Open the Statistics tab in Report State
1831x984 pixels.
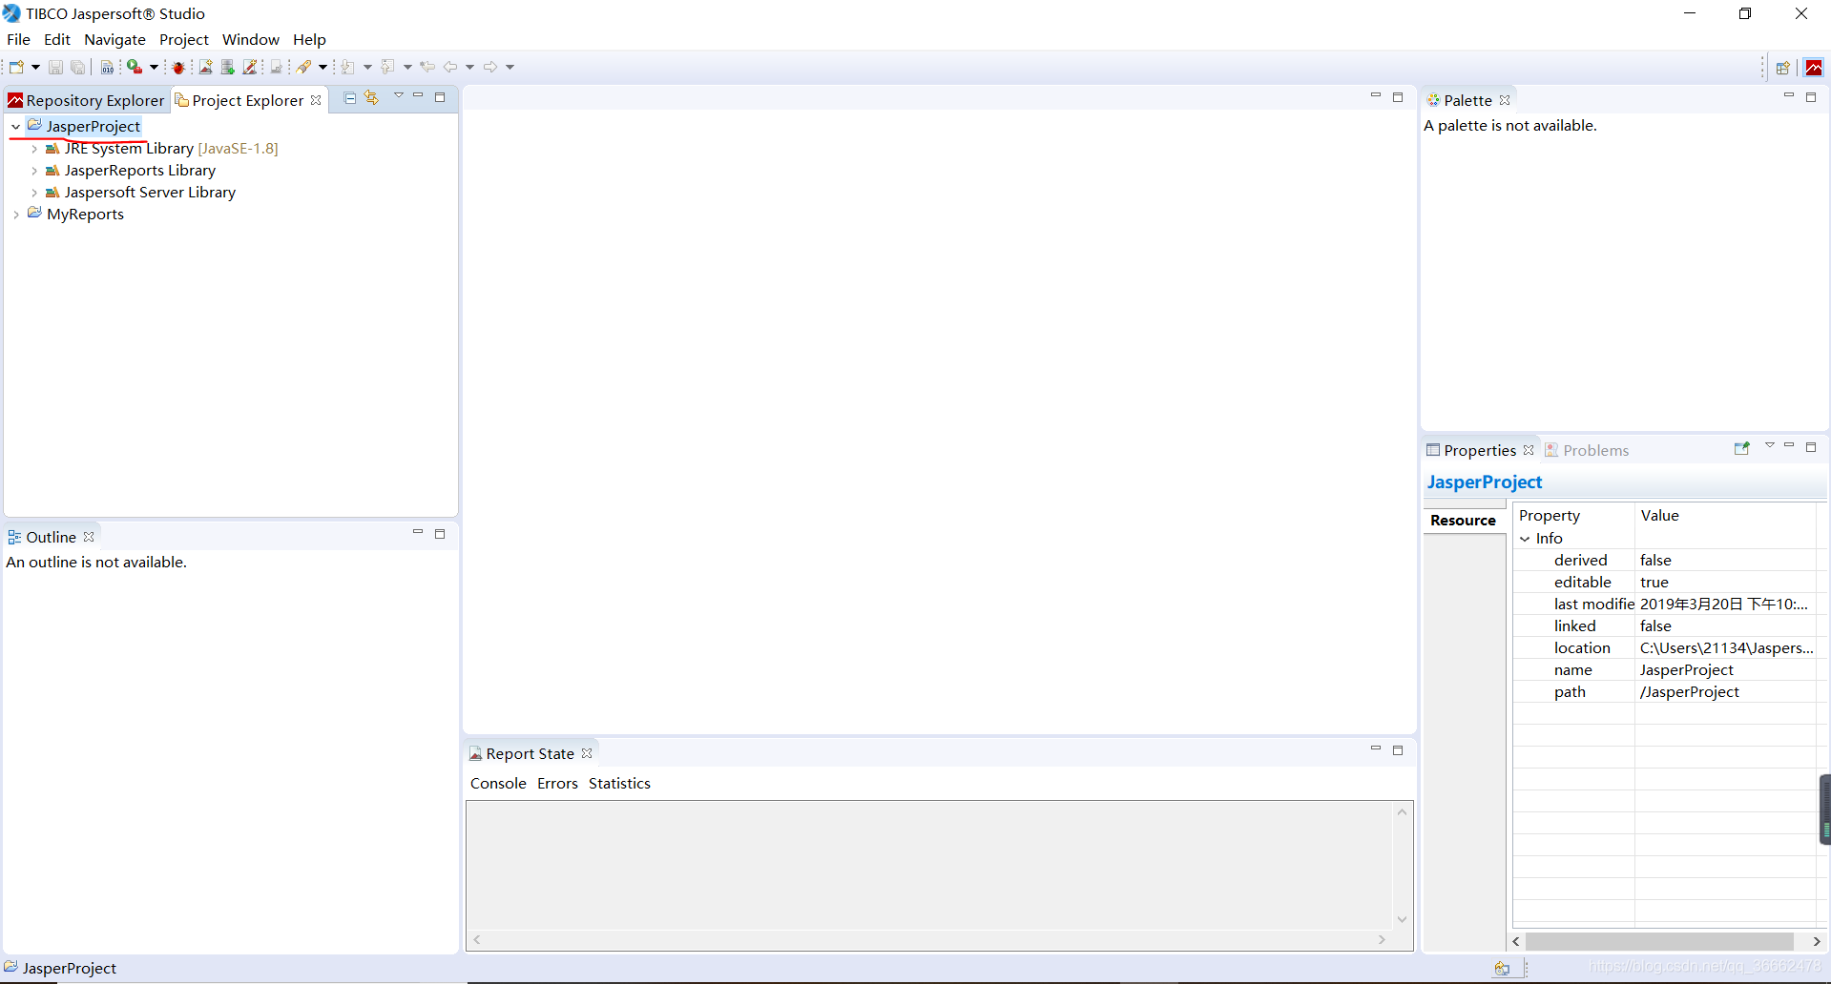[x=619, y=784]
